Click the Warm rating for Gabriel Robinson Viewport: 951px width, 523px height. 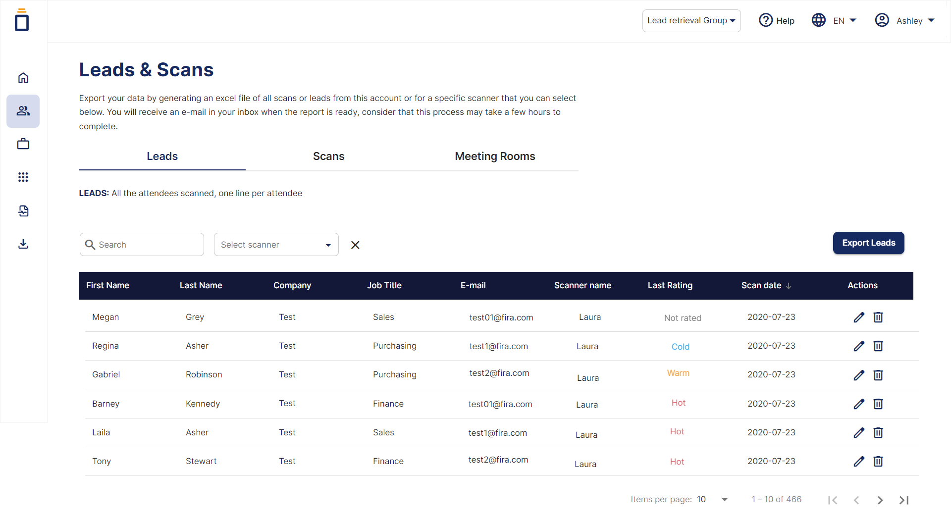tap(678, 373)
